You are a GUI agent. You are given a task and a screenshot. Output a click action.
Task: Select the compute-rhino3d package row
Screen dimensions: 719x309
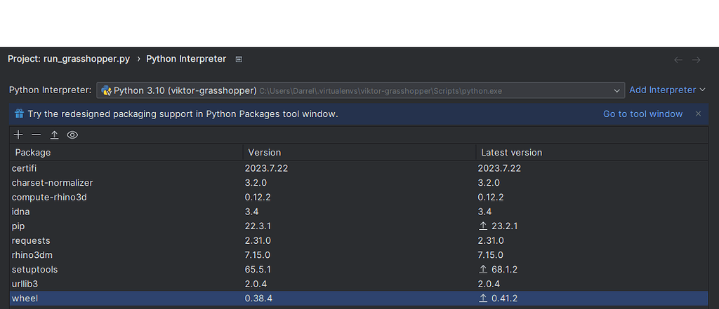click(x=359, y=198)
